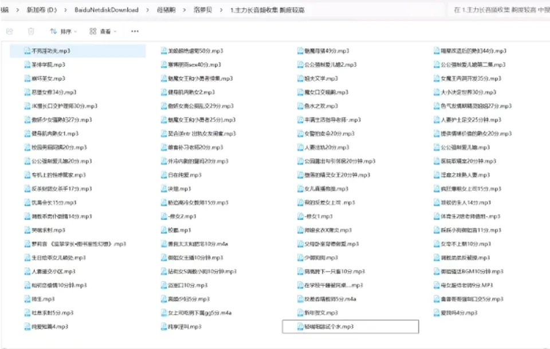Select the file 鱼水之欢.mp3
Image resolution: width=550 pixels, height=349 pixels.
[318, 106]
